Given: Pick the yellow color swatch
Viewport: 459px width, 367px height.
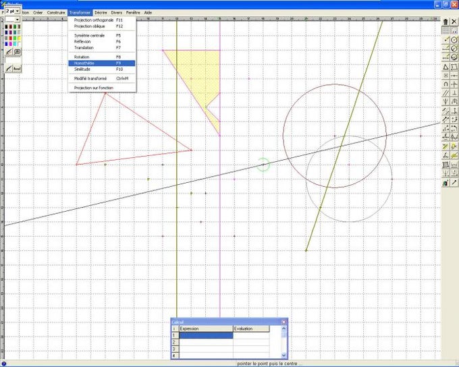Looking at the screenshot, I should pos(20,38).
